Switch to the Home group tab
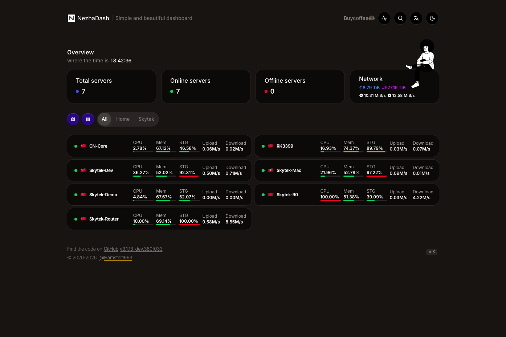This screenshot has height=337, width=506. pyautogui.click(x=123, y=119)
